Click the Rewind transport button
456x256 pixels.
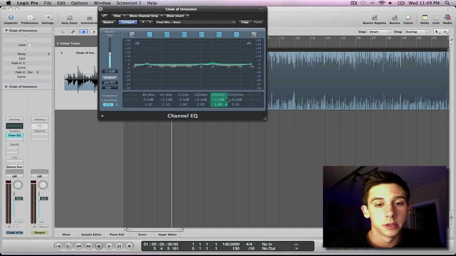tap(78, 246)
